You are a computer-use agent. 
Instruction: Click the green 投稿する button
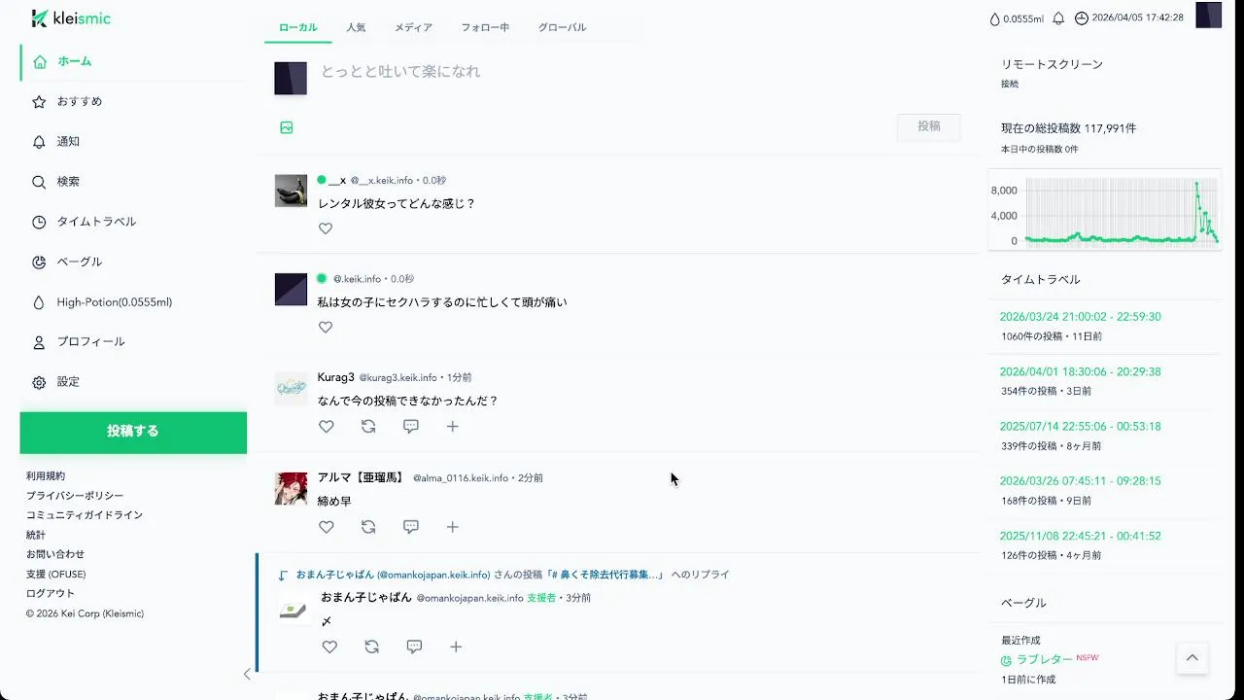pos(133,432)
